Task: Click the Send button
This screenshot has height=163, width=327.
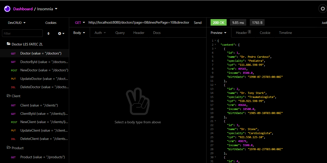Action: (197, 23)
